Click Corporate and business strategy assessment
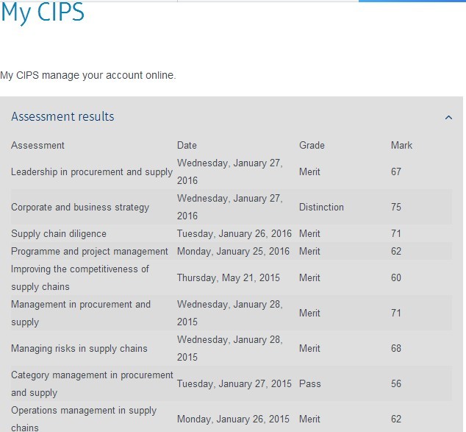 [80, 207]
